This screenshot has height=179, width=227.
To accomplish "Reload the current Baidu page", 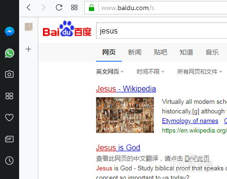I will (x=59, y=8).
